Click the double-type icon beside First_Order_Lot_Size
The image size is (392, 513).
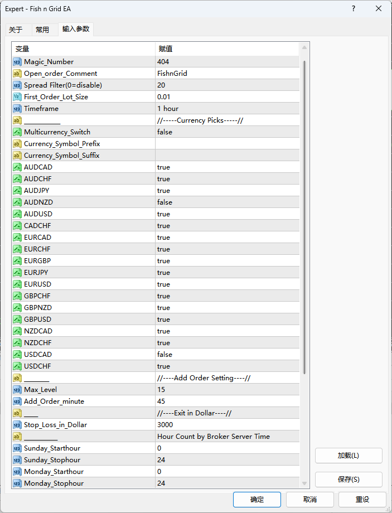coord(17,97)
